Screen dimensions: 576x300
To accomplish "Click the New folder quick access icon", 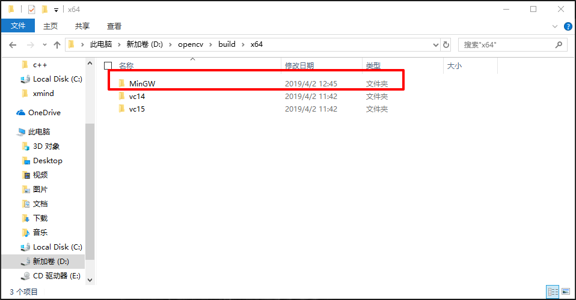I will (45, 9).
